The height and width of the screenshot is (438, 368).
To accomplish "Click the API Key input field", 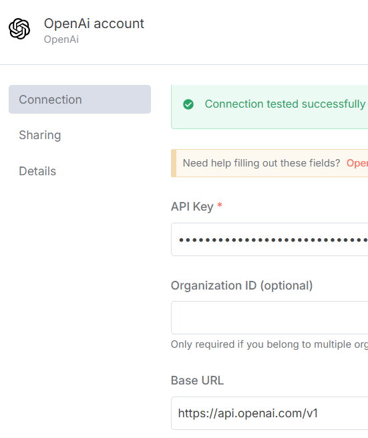I will click(x=270, y=239).
